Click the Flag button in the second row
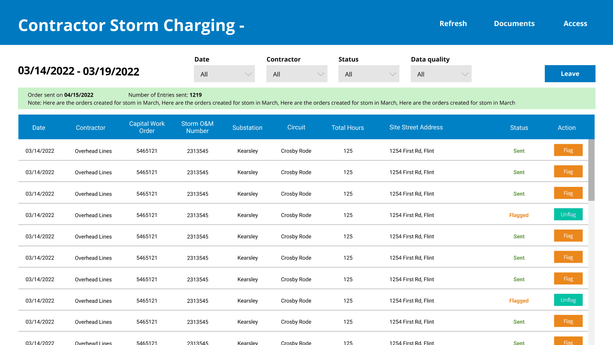Viewport: 613px width, 345px height. click(x=569, y=172)
